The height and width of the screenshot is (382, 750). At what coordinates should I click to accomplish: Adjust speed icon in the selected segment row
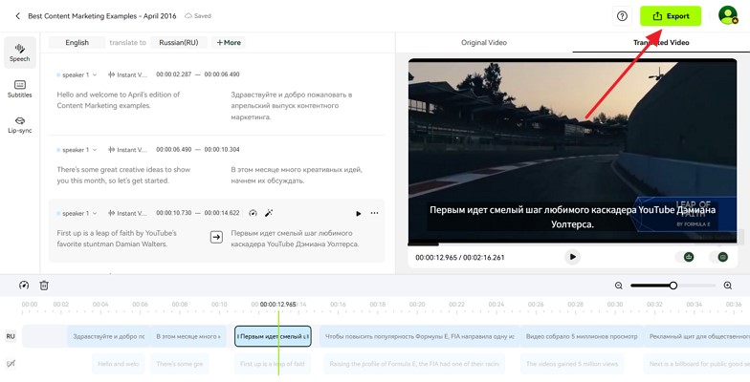point(253,213)
